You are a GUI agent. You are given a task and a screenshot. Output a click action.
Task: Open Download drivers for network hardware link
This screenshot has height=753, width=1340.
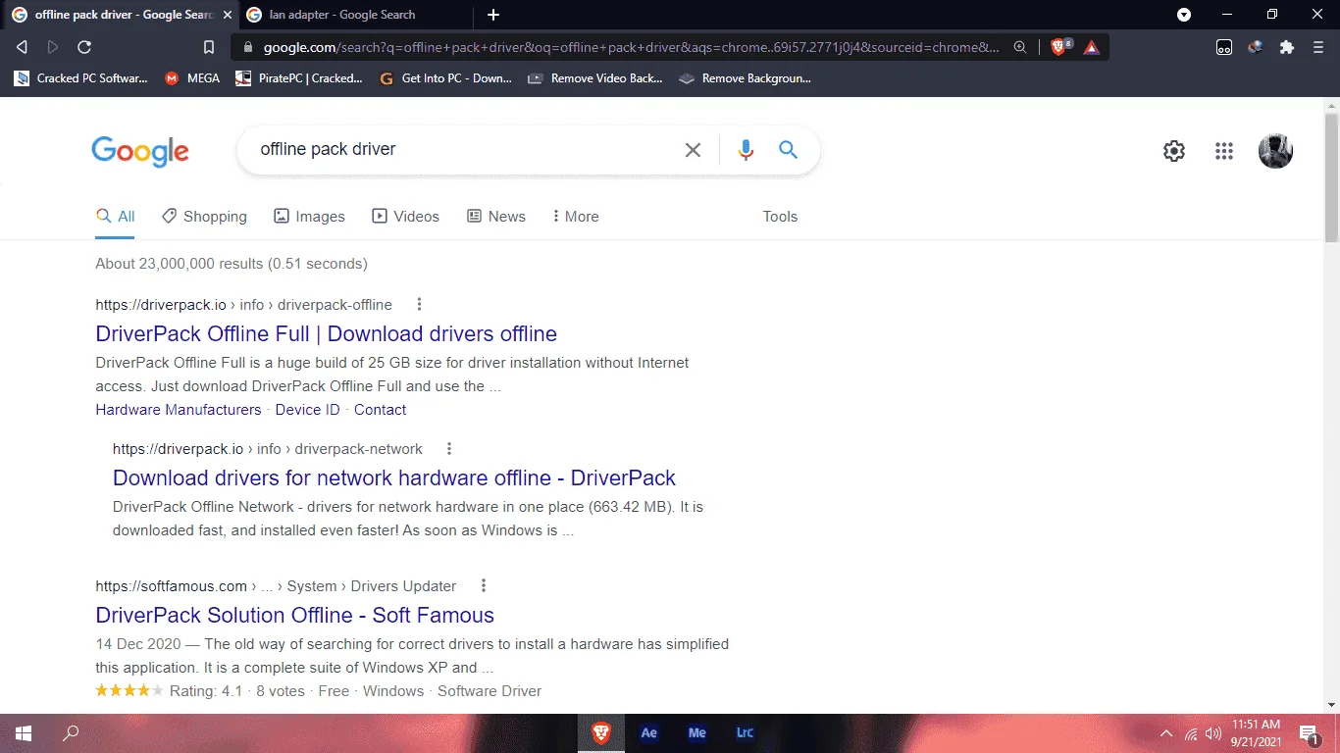pos(394,478)
